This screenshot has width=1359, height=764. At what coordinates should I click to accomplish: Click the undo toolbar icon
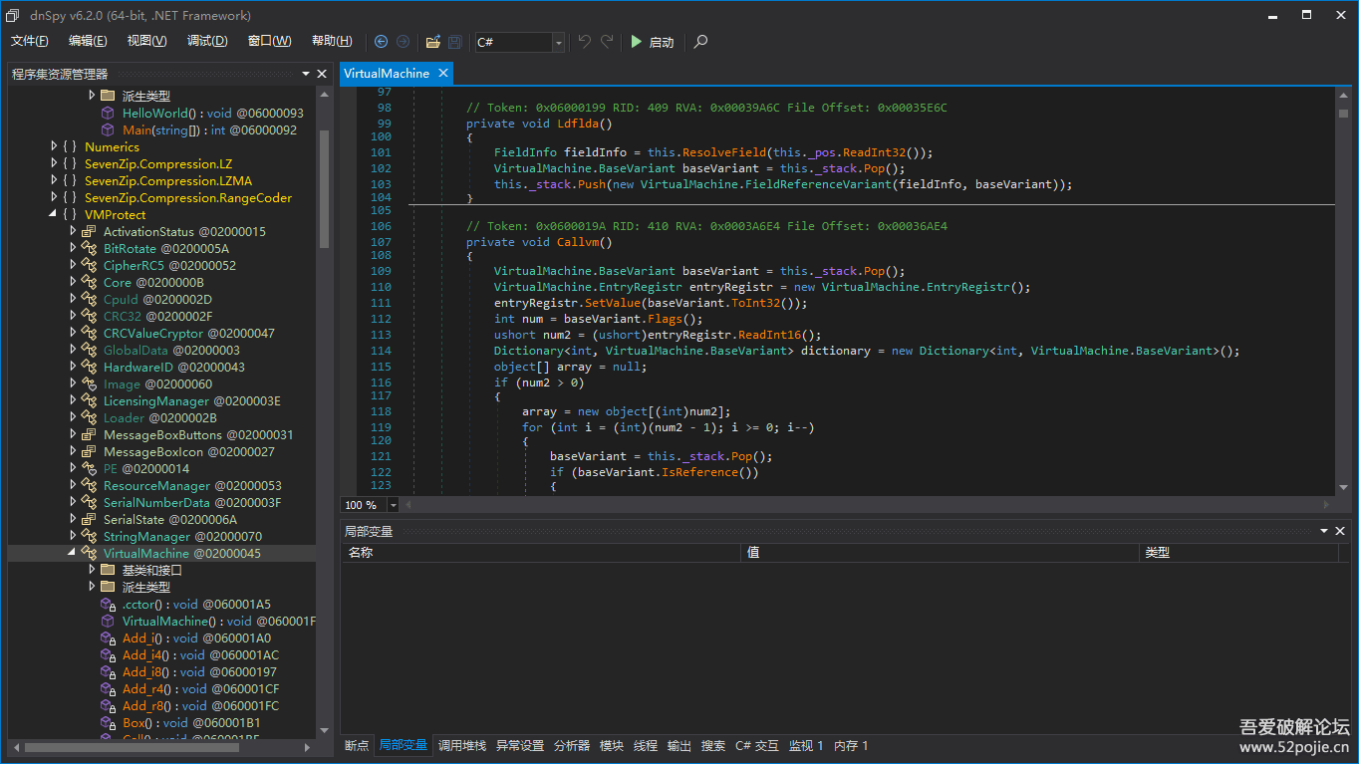point(585,42)
